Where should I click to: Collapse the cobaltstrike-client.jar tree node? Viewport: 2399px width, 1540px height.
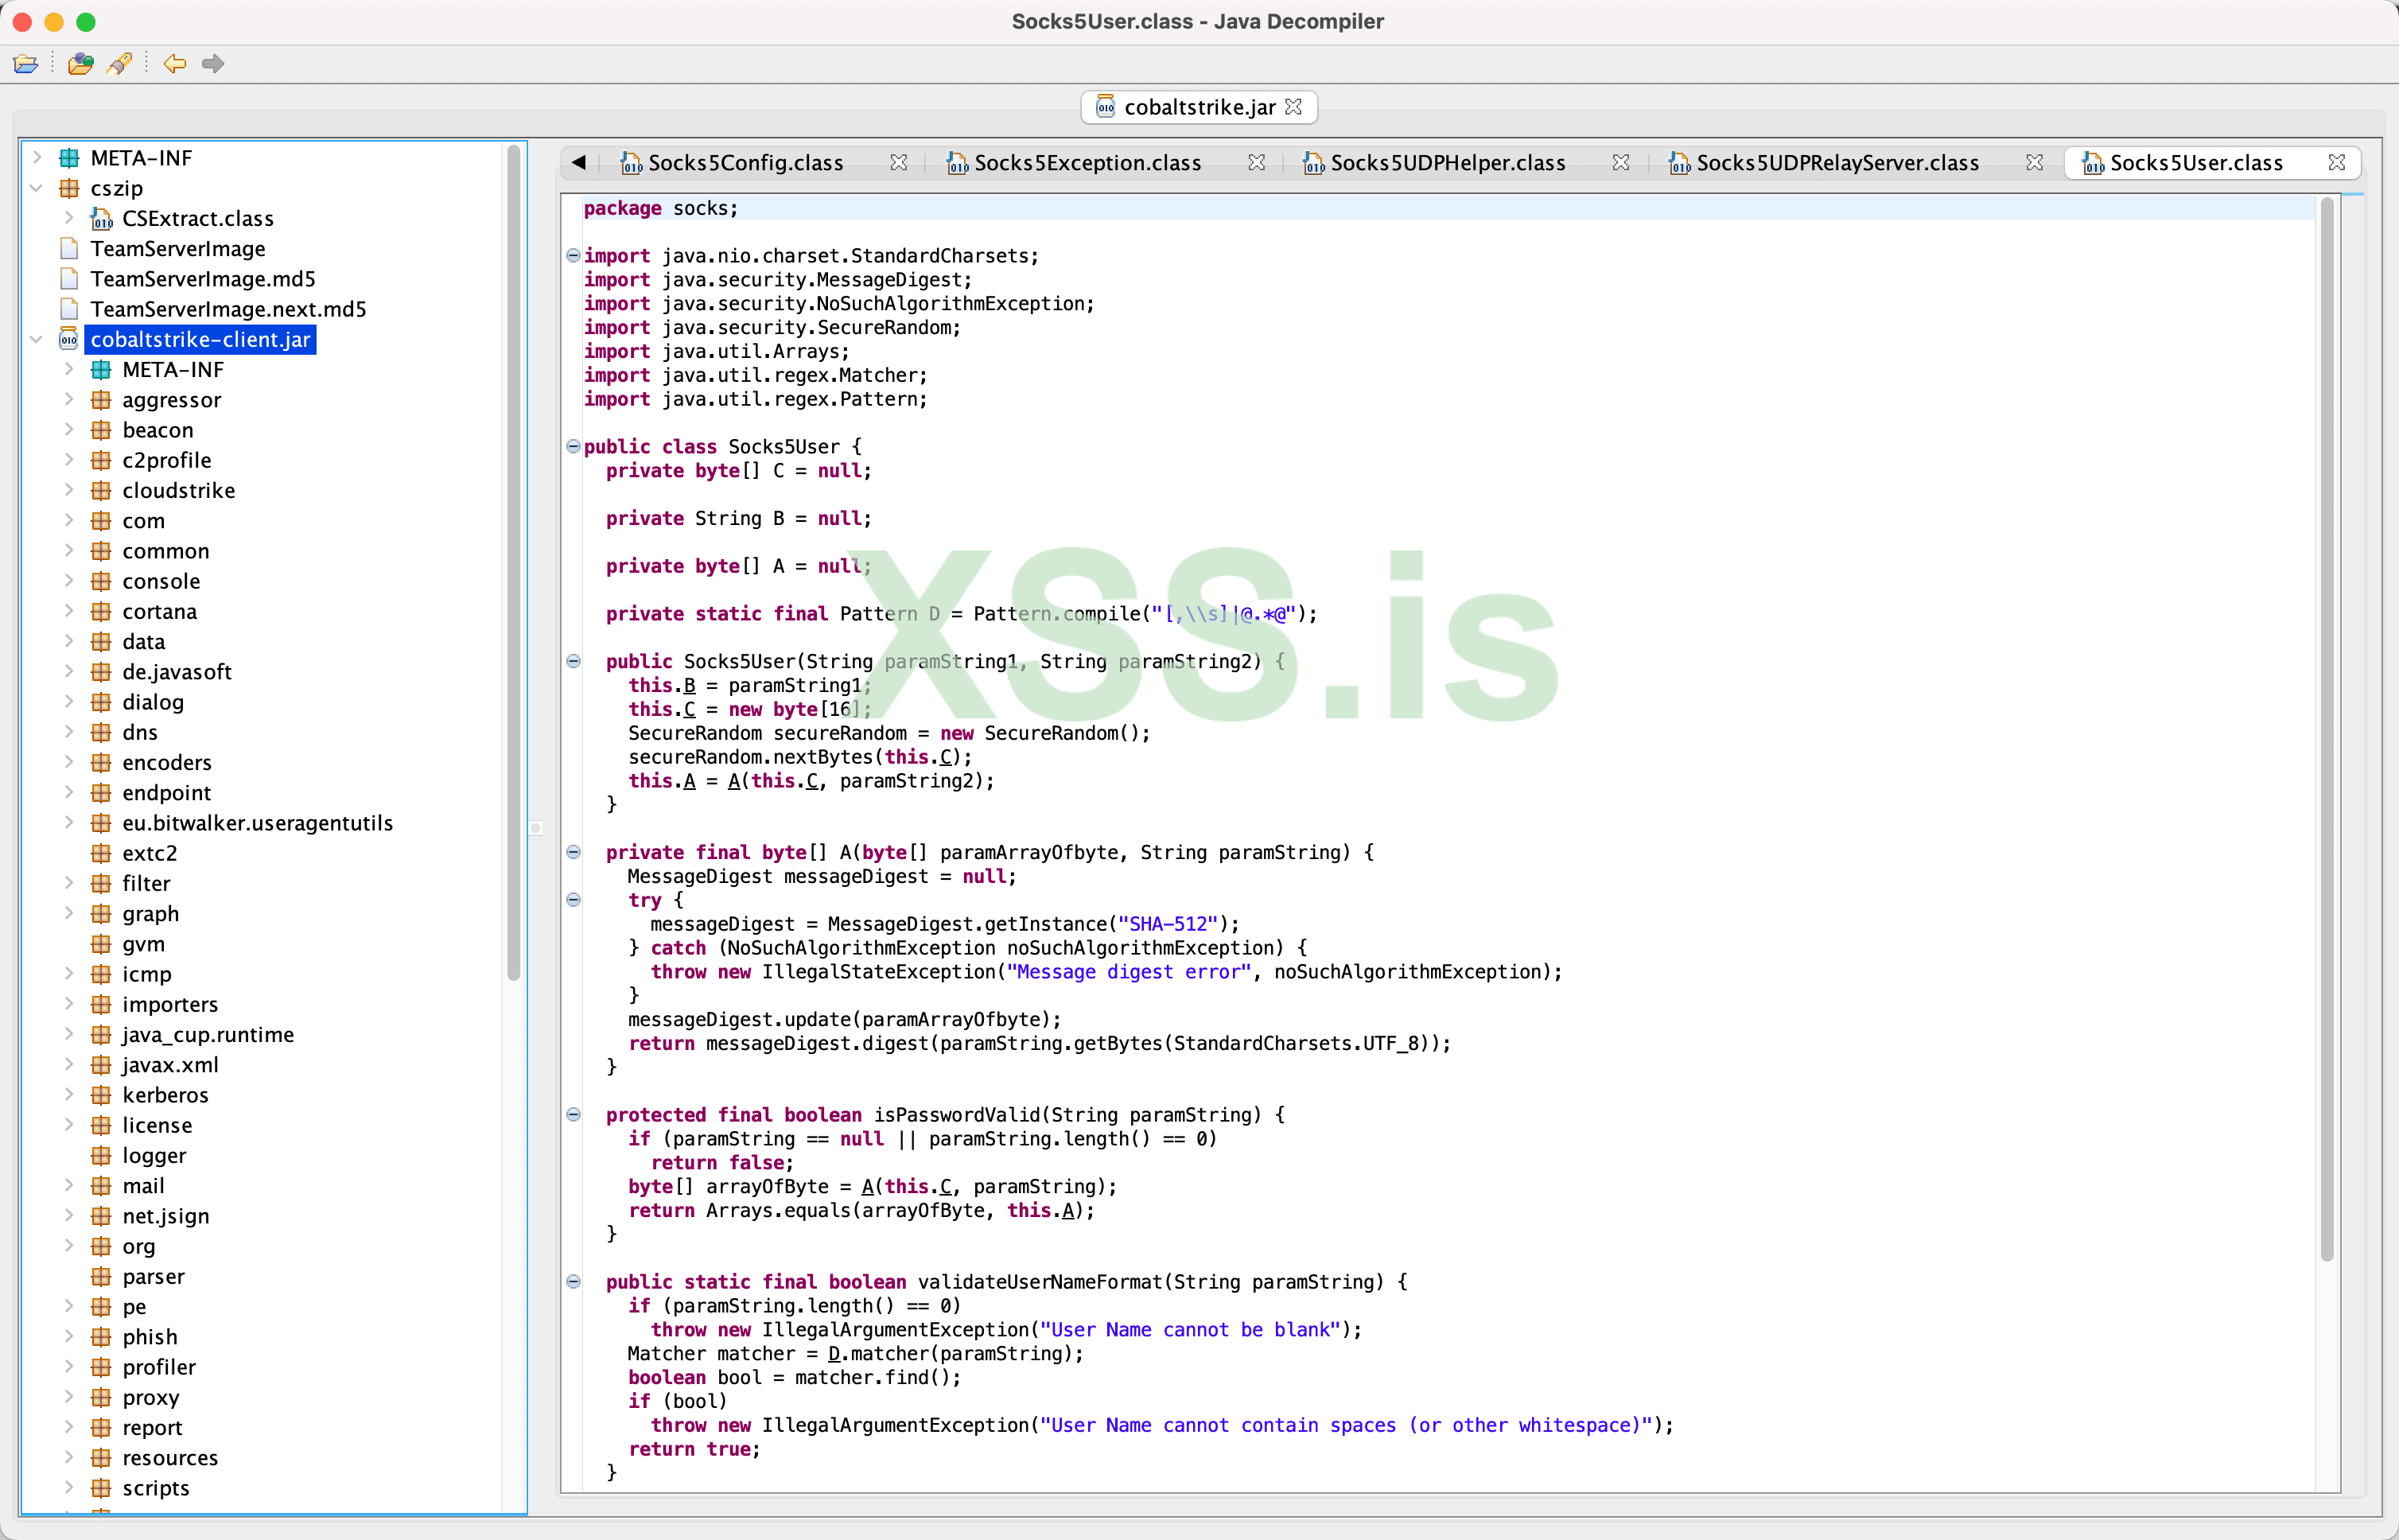[x=37, y=340]
